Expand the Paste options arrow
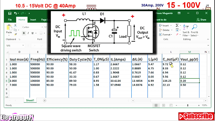The height and width of the screenshot is (121, 215). pyautogui.click(x=9, y=36)
